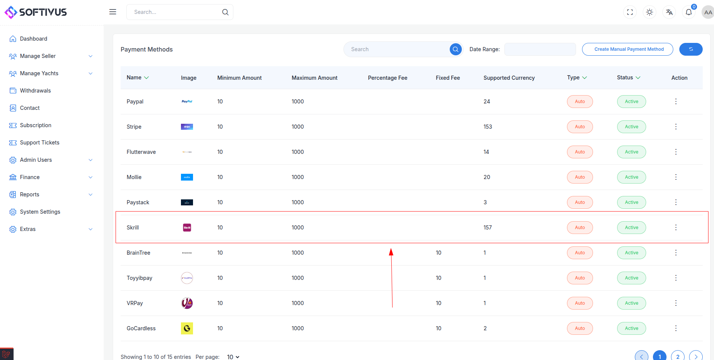Click Create Manual Payment Method button

click(627, 49)
